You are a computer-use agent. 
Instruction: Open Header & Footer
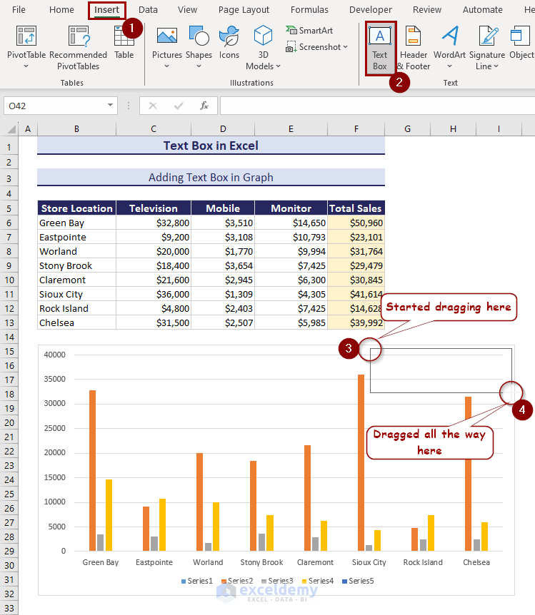coord(414,48)
